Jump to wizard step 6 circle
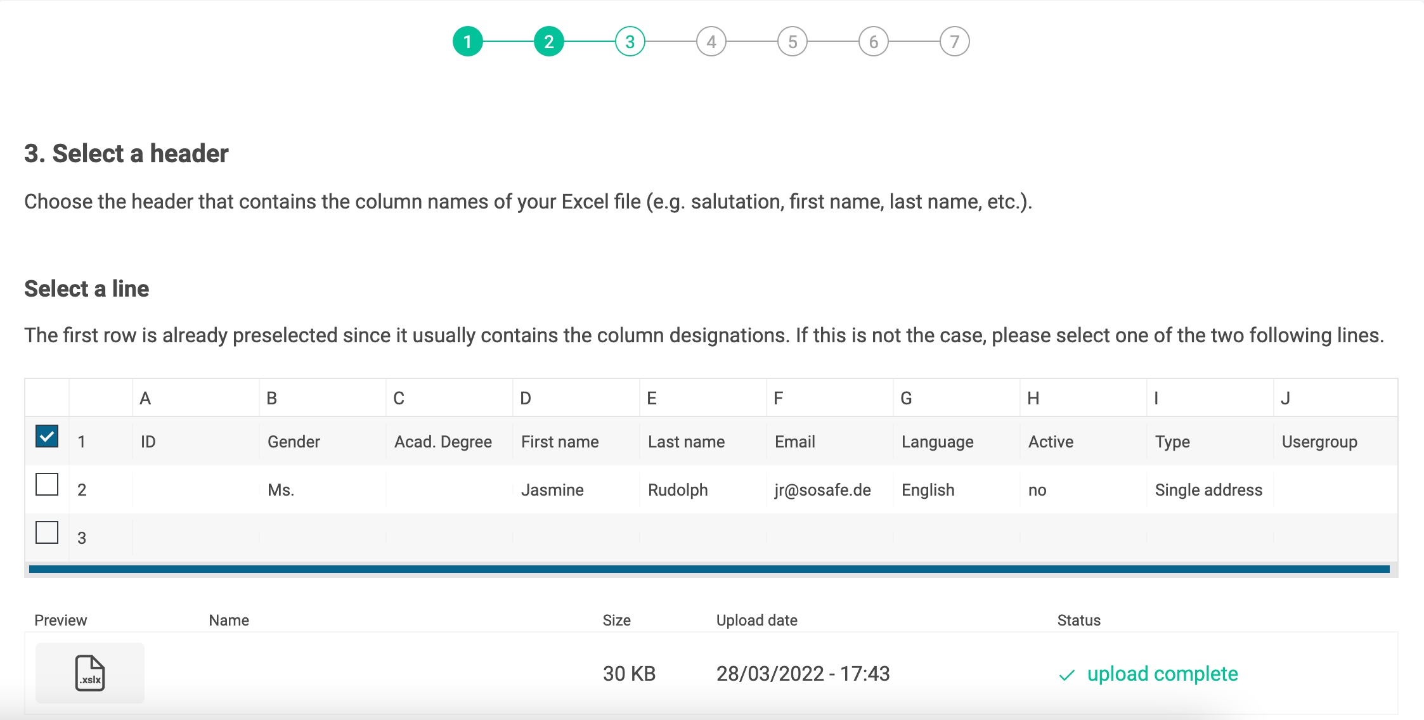Viewport: 1424px width, 720px height. 874,42
